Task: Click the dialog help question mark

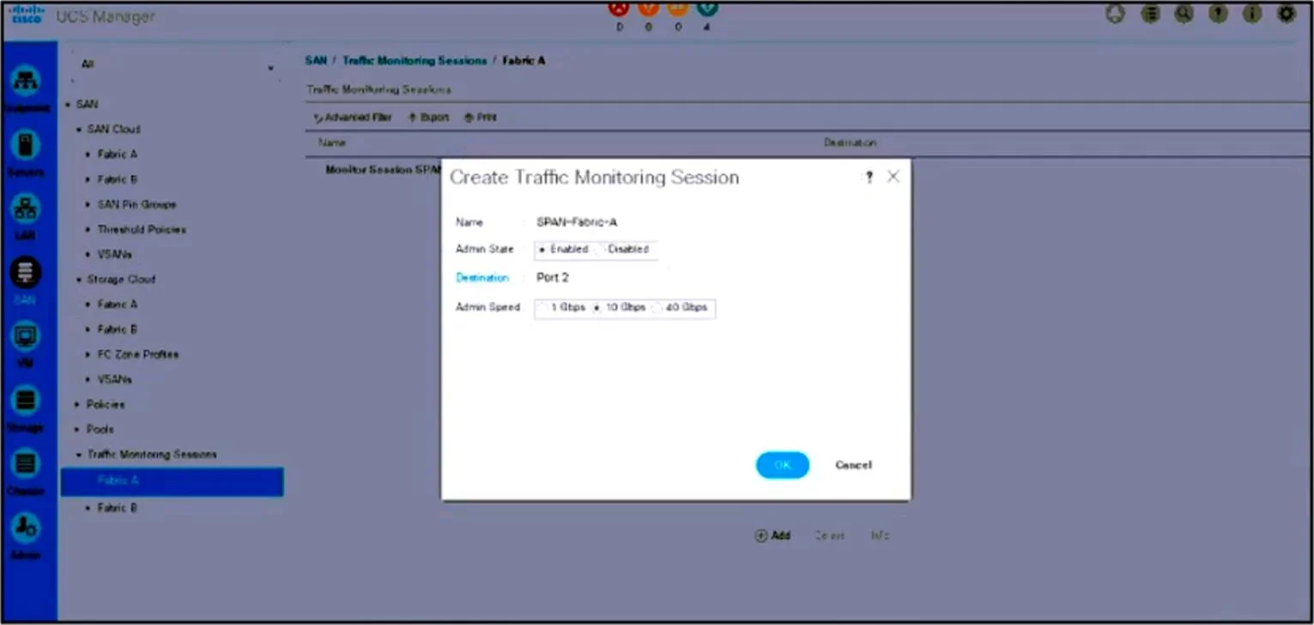Action: coord(869,178)
